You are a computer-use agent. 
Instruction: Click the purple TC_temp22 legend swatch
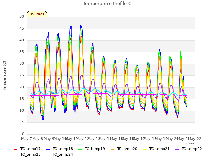(x=177, y=149)
